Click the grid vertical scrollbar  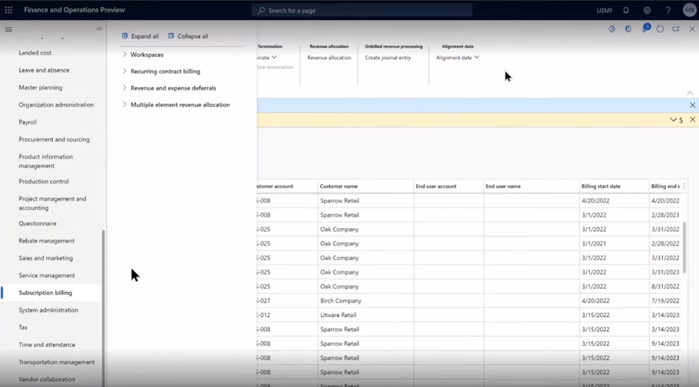click(x=684, y=248)
